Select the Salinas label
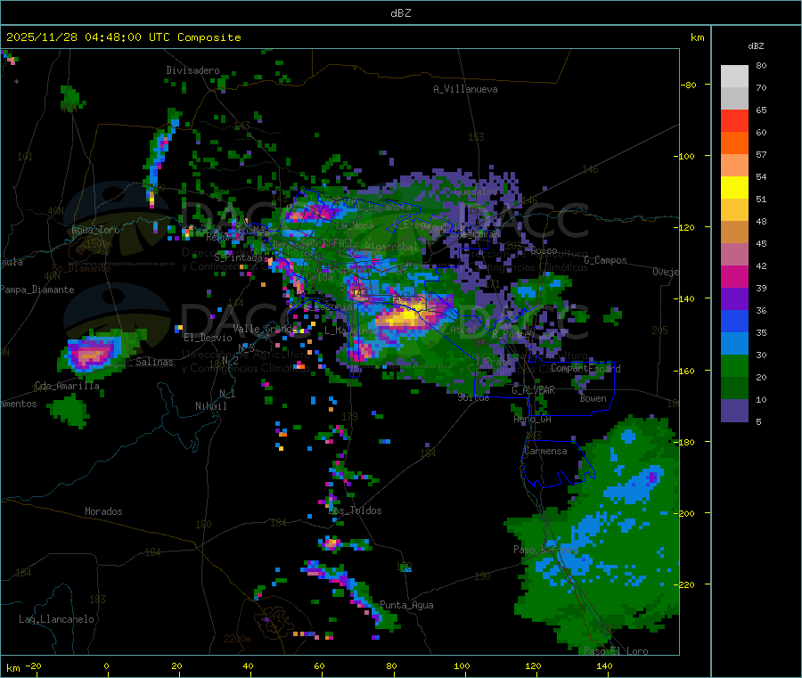The image size is (802, 678). pyautogui.click(x=154, y=362)
